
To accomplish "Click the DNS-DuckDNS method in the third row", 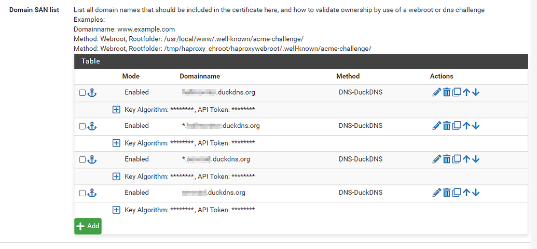I will [x=361, y=159].
